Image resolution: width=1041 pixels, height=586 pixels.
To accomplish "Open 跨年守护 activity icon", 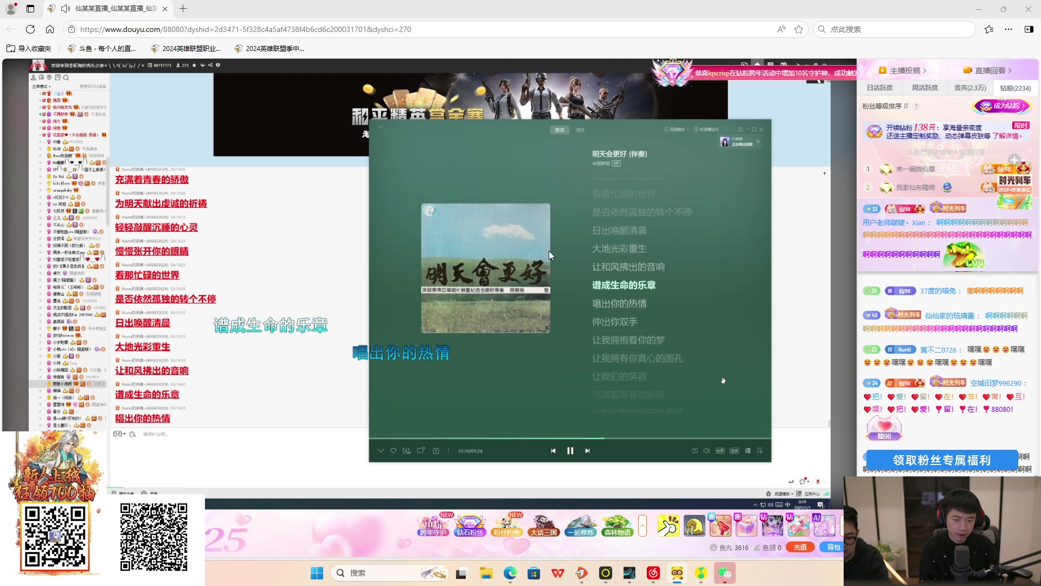I will (433, 526).
